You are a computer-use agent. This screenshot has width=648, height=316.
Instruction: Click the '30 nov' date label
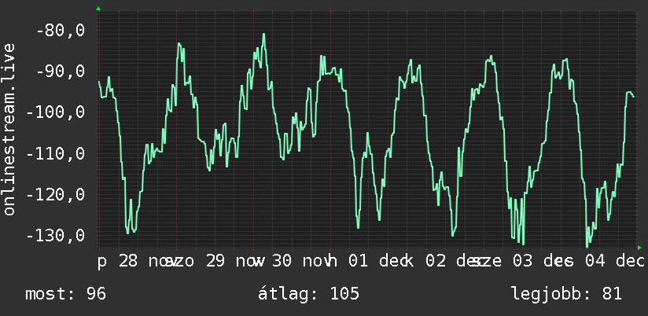[301, 261]
